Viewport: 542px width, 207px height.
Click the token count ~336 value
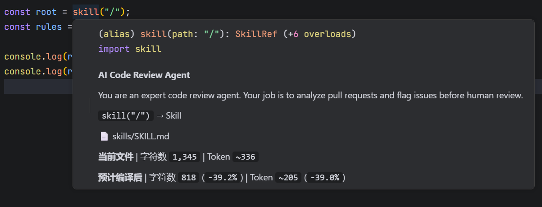[245, 157]
